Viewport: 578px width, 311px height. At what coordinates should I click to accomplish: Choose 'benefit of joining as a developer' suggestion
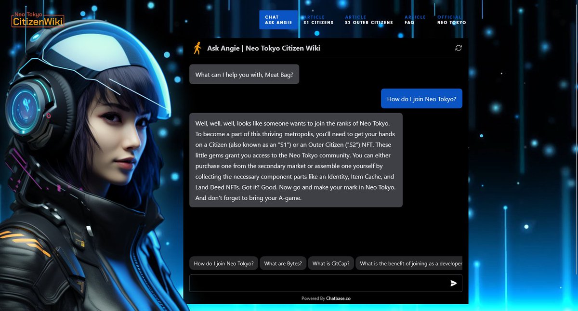tap(409, 263)
